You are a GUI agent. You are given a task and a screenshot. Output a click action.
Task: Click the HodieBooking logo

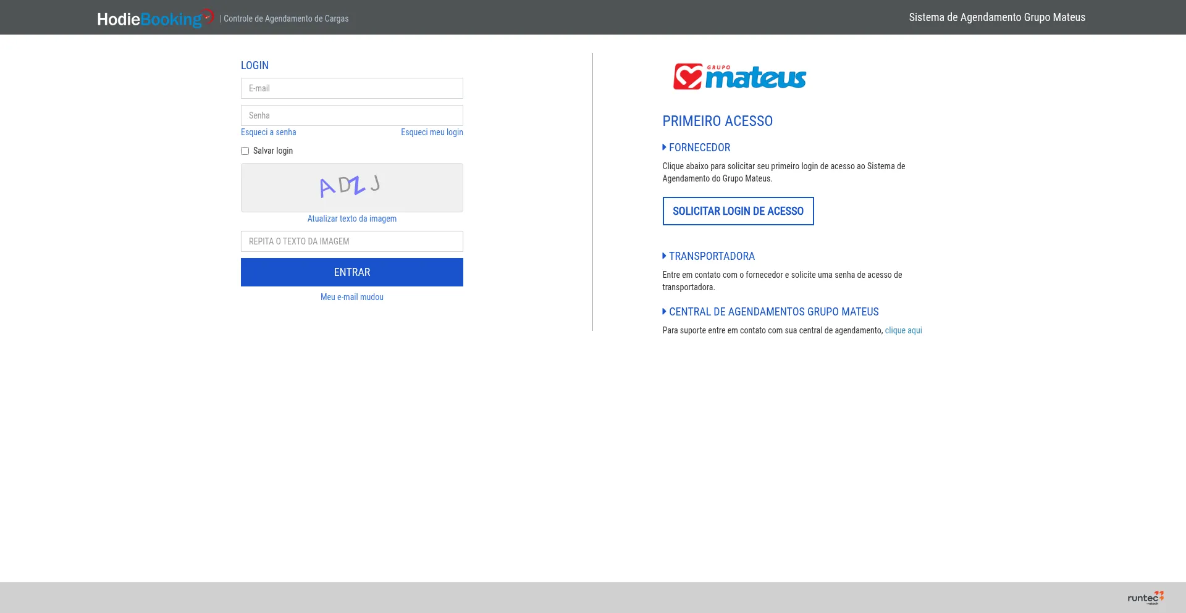coord(156,18)
